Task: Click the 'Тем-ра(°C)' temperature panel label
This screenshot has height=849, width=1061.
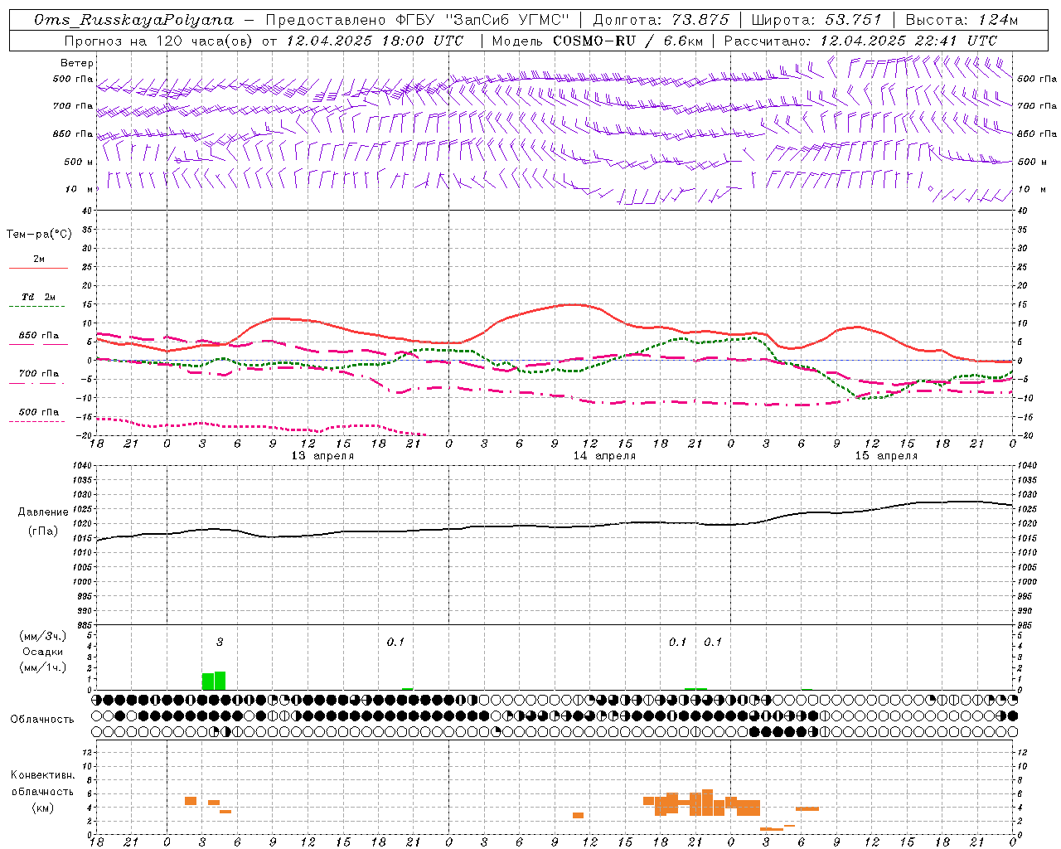Action: tap(39, 235)
